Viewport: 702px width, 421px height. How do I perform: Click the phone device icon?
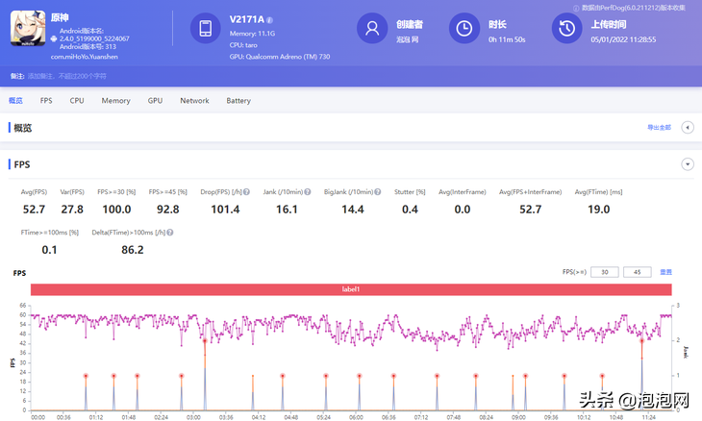[206, 29]
